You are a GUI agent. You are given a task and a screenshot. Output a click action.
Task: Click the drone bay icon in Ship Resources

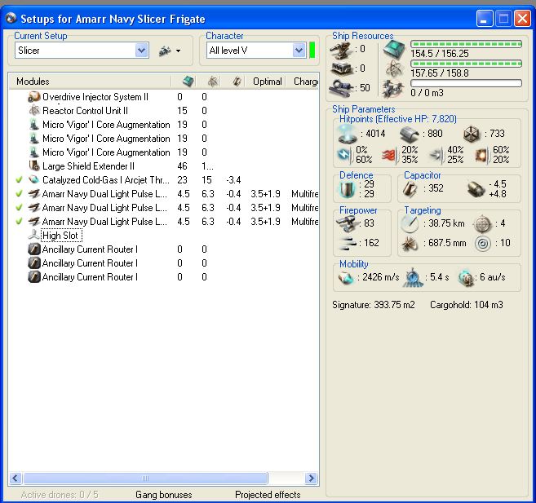tap(397, 88)
